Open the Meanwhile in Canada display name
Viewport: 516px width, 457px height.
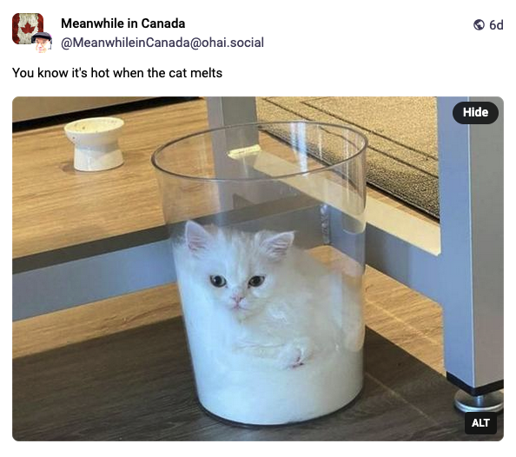click(x=122, y=23)
